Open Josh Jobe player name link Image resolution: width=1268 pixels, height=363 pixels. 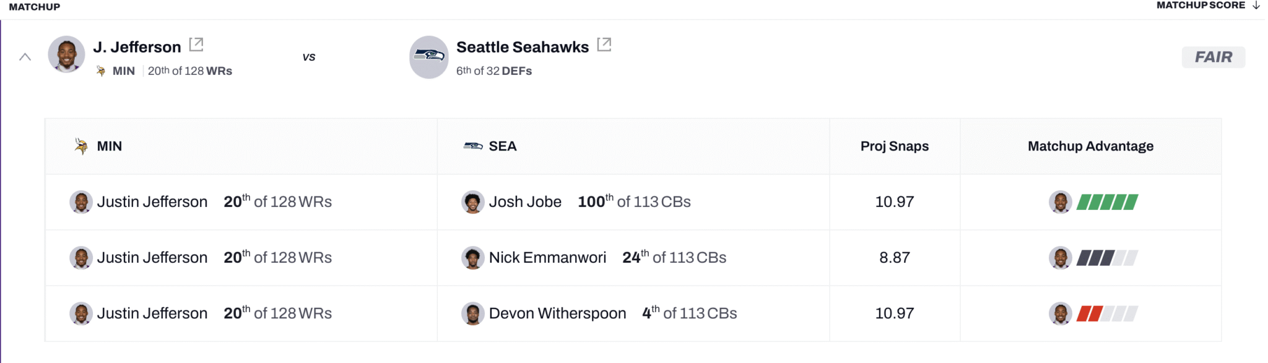(x=525, y=202)
